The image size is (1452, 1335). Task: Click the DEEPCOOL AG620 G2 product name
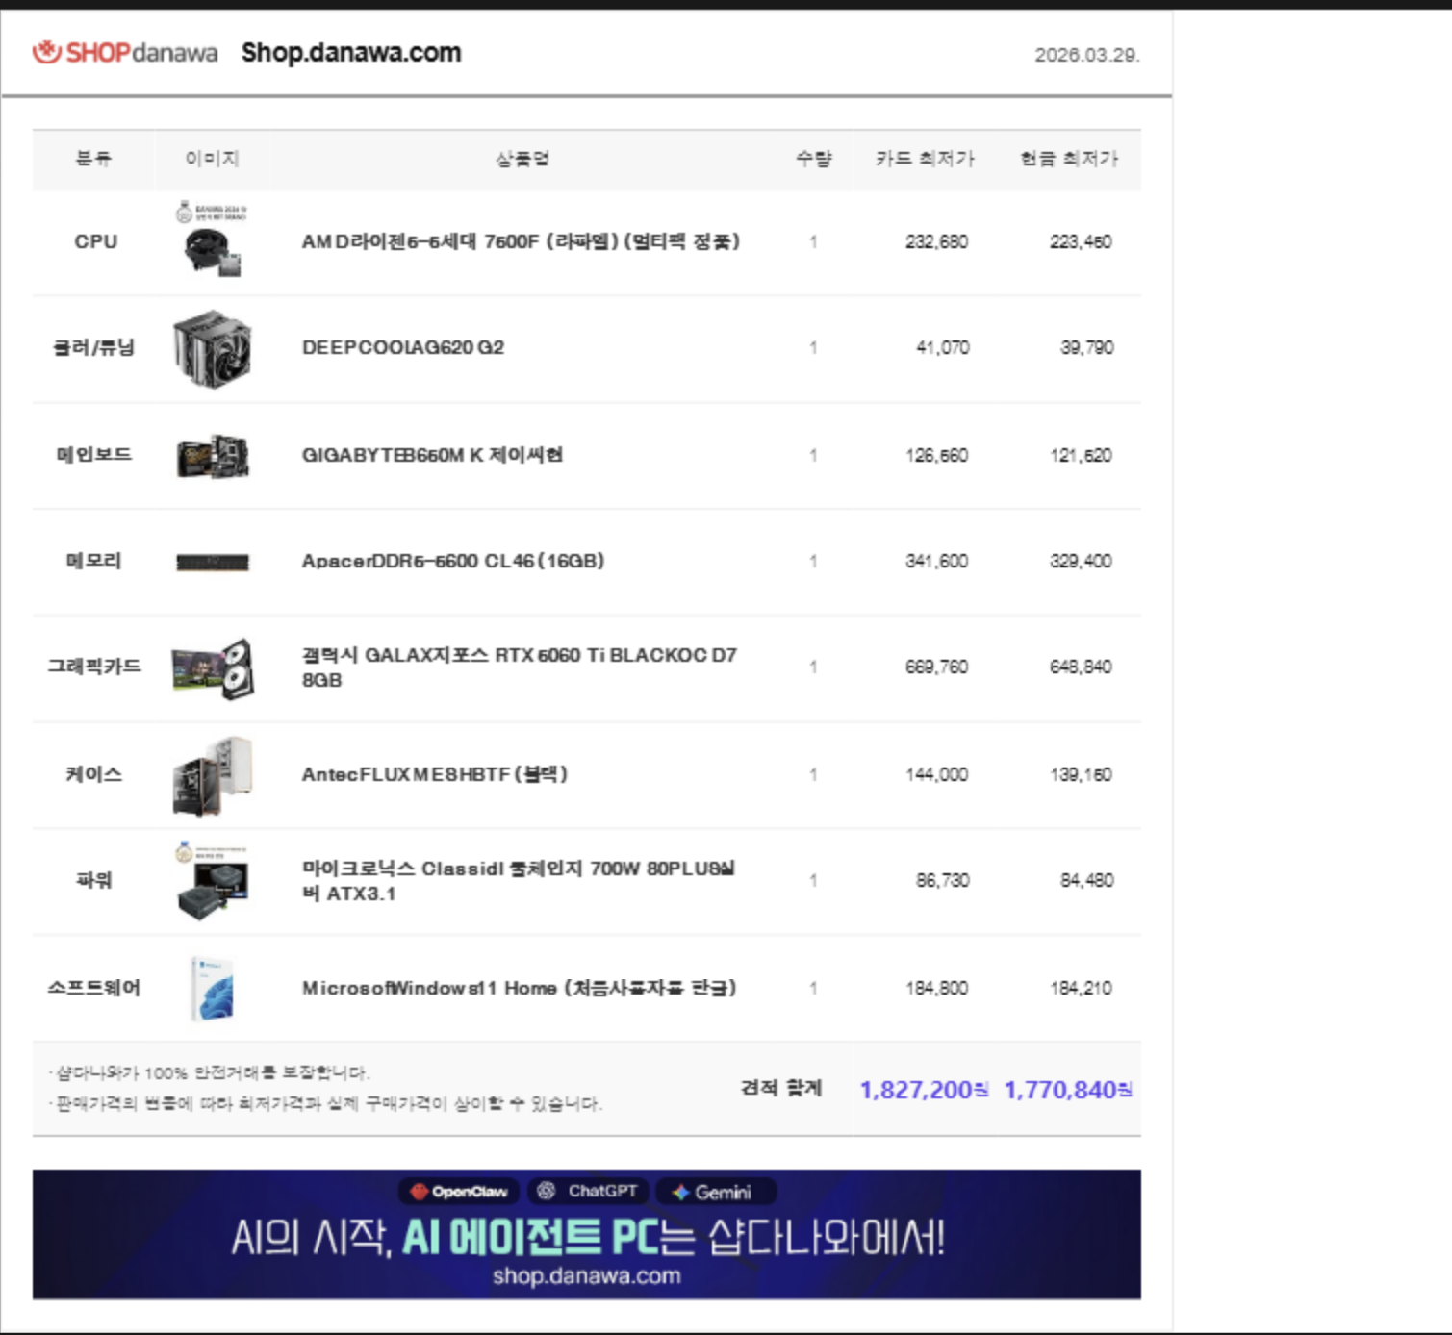point(403,347)
